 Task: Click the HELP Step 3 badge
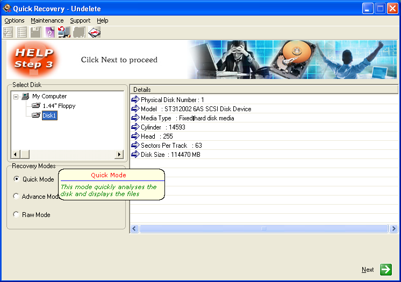[34, 59]
